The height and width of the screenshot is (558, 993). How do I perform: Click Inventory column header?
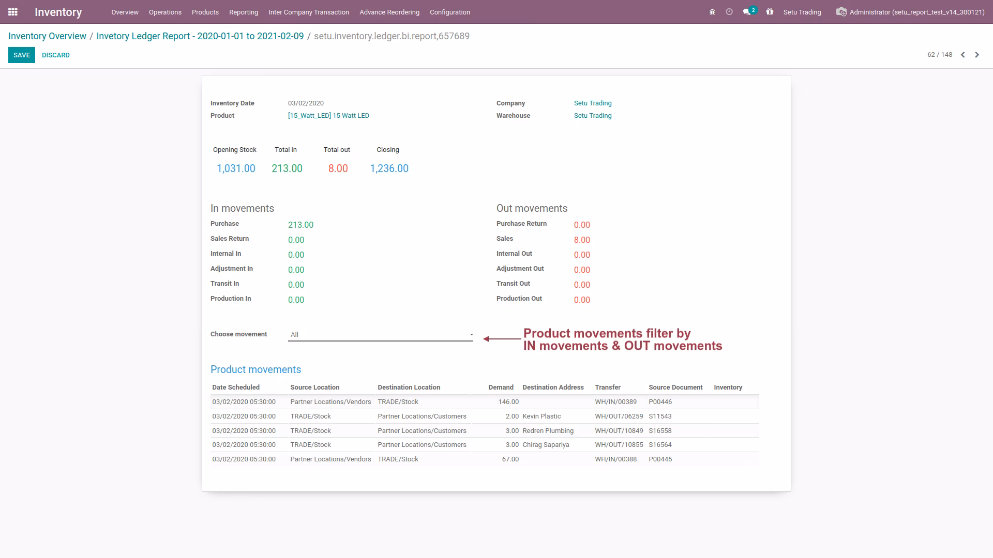tap(728, 388)
